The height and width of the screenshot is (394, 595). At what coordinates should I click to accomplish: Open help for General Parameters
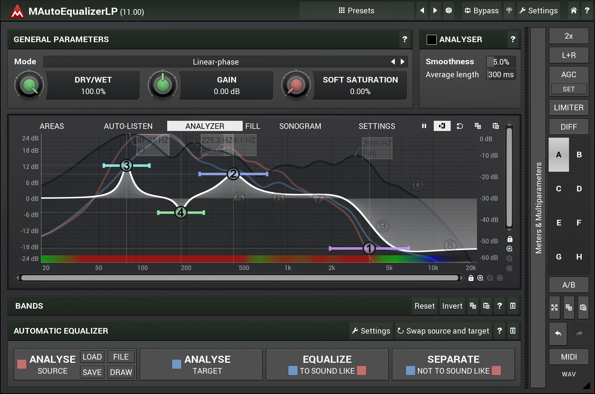pyautogui.click(x=405, y=39)
